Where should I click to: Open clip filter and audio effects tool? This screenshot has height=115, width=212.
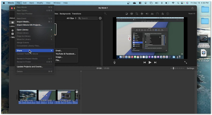click(163, 14)
